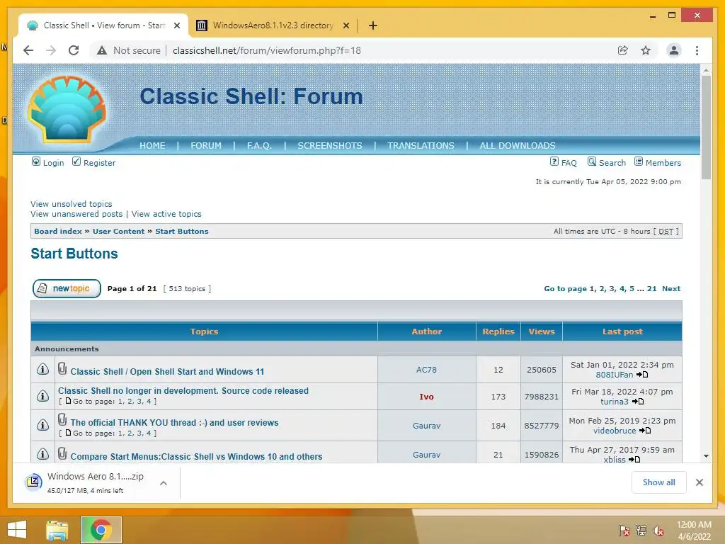
Task: Open the SCREENSHOTS menu item
Action: 330,146
